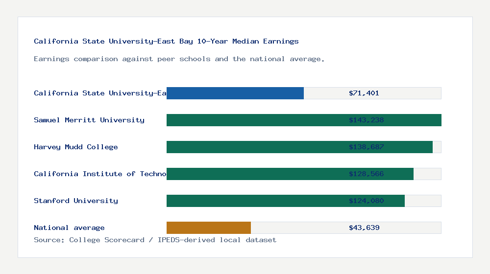Select the 'Harvey Mudd College' label

pyautogui.click(x=76, y=147)
